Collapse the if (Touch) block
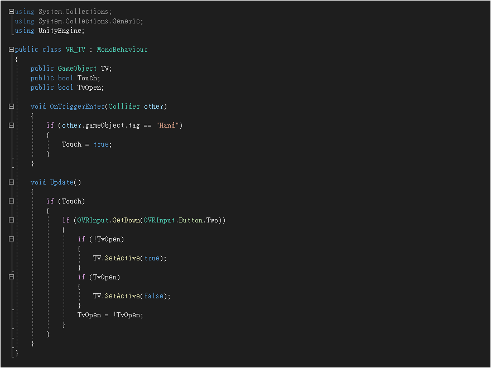This screenshot has height=368, width=491. 11,201
